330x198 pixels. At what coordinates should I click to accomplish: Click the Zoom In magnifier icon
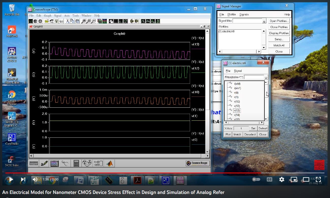(x=84, y=21)
